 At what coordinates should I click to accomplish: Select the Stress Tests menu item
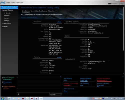[x=6, y=23]
